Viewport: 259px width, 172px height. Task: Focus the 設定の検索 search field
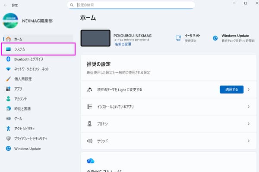click(131, 5)
